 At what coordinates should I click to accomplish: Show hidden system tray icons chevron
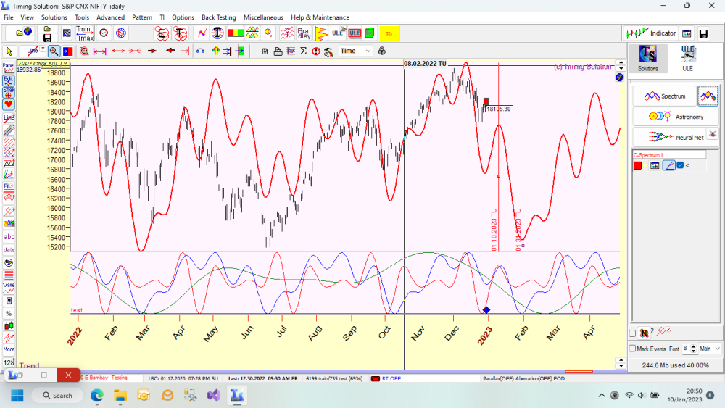pyautogui.click(x=602, y=395)
